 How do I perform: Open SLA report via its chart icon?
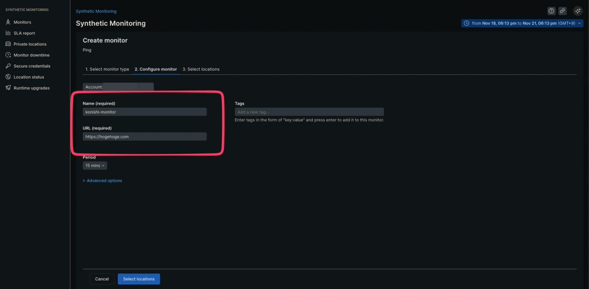point(8,33)
